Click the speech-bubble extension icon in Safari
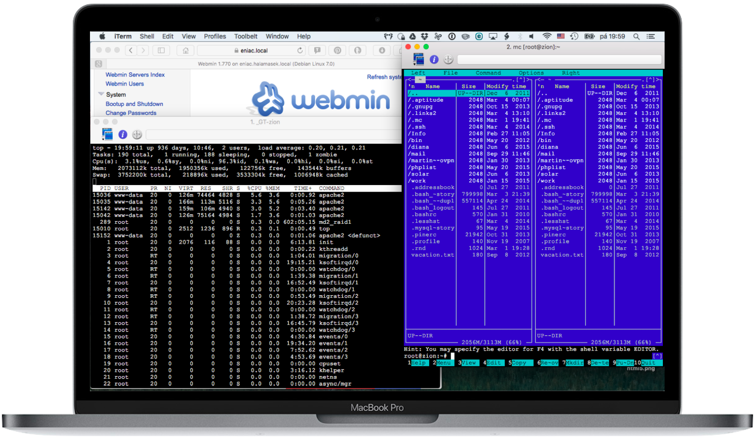This screenshot has height=441, width=755. [x=317, y=51]
